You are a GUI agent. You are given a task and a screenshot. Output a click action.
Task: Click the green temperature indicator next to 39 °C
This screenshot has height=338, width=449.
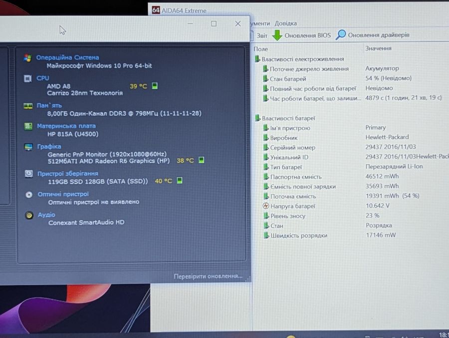pyautogui.click(x=155, y=86)
